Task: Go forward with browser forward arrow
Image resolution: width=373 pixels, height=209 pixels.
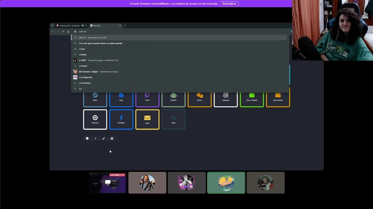Action: tap(58, 32)
